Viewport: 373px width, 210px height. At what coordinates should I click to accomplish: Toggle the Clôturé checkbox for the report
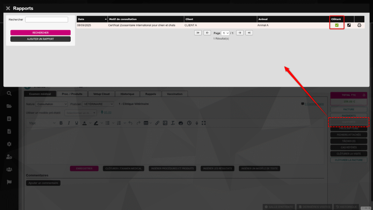337,25
